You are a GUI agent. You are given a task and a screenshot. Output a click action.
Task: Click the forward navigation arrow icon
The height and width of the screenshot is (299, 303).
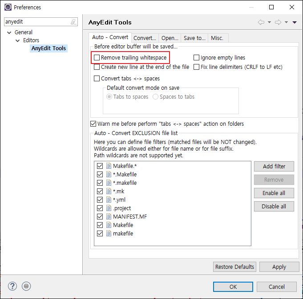pos(278,22)
